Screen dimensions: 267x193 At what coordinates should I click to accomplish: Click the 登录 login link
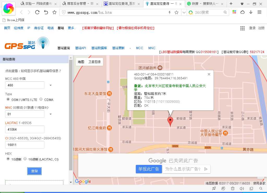pyautogui.click(x=252, y=28)
